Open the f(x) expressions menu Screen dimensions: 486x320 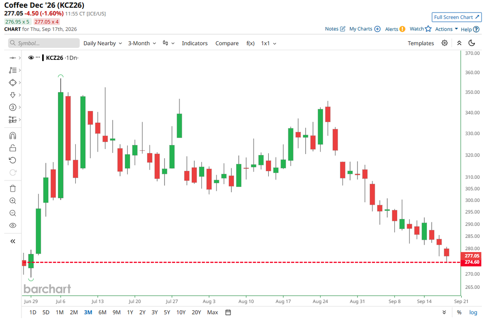point(250,43)
